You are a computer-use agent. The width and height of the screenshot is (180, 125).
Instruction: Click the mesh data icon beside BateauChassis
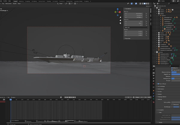pos(174,19)
